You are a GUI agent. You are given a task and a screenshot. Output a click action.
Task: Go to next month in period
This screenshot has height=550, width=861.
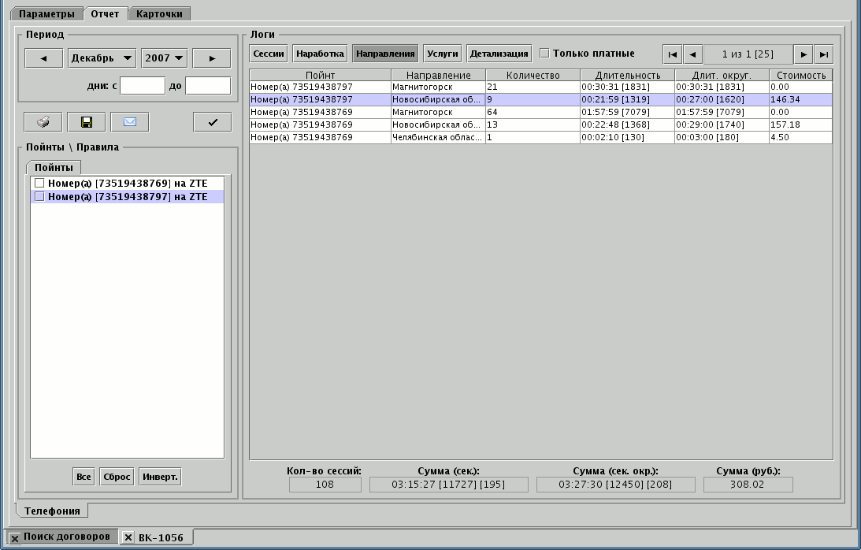(x=212, y=58)
